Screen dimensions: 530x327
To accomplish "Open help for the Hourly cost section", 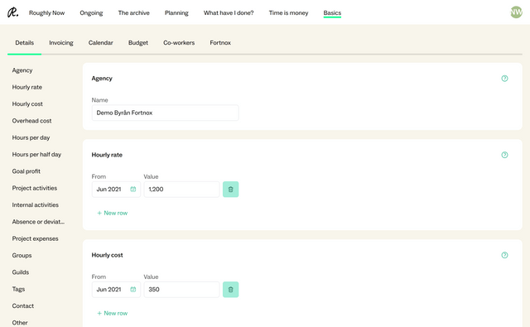I will 504,255.
